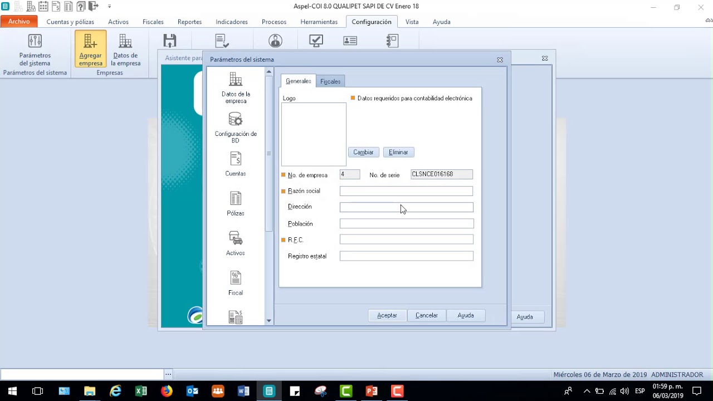Open Outlook from the taskbar
This screenshot has height=401, width=713.
pyautogui.click(x=192, y=391)
